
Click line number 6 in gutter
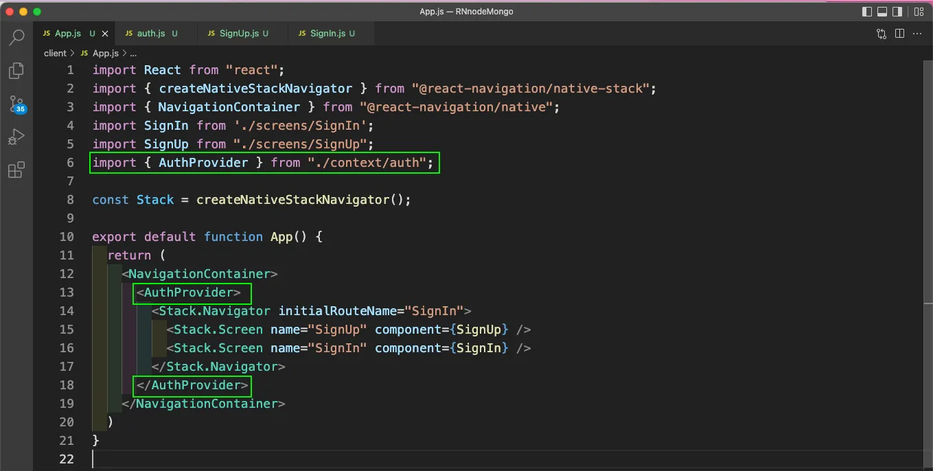coord(71,163)
